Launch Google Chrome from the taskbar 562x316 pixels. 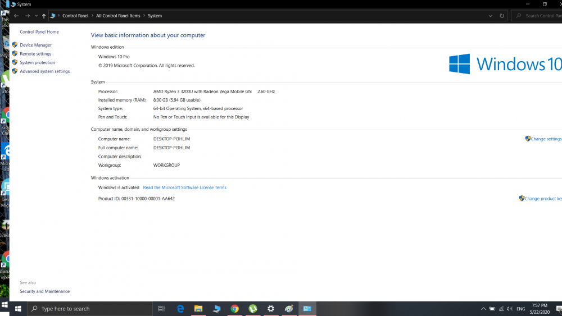[x=235, y=309]
